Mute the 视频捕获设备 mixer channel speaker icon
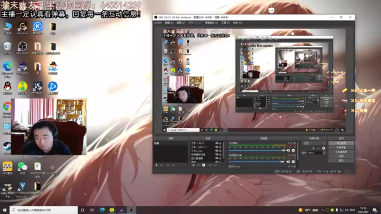The image size is (381, 214). pos(288,162)
